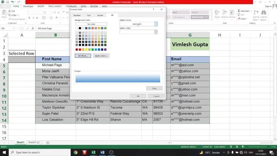
Task: Click the Clear button below the sample
Action: pos(155,88)
